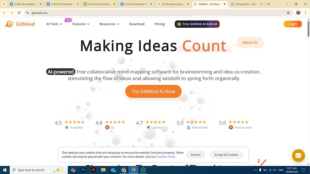Open the taskbar clock and date
This screenshot has height=174, width=310.
(292, 170)
